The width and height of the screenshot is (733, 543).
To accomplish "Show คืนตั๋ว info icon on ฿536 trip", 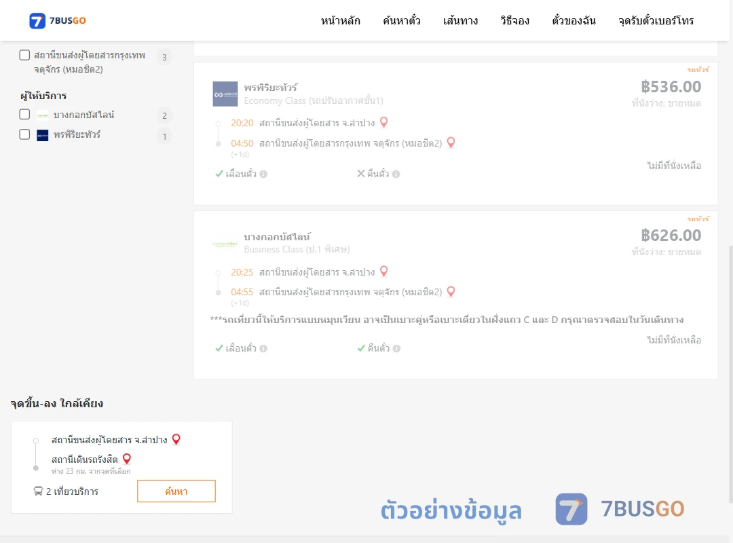I will click(x=396, y=174).
